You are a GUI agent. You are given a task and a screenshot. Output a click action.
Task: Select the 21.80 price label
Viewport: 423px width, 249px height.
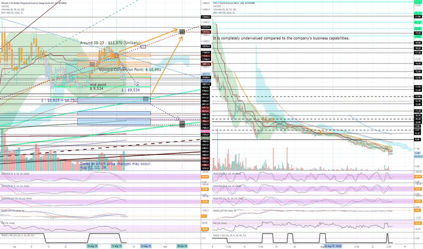click(418, 17)
